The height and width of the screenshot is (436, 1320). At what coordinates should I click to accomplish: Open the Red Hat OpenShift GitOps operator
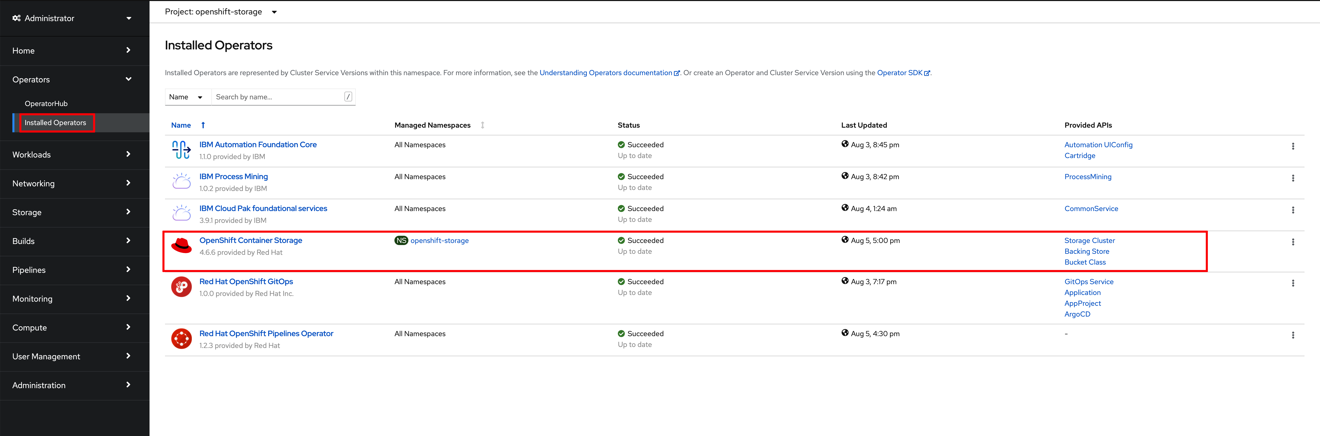click(246, 282)
